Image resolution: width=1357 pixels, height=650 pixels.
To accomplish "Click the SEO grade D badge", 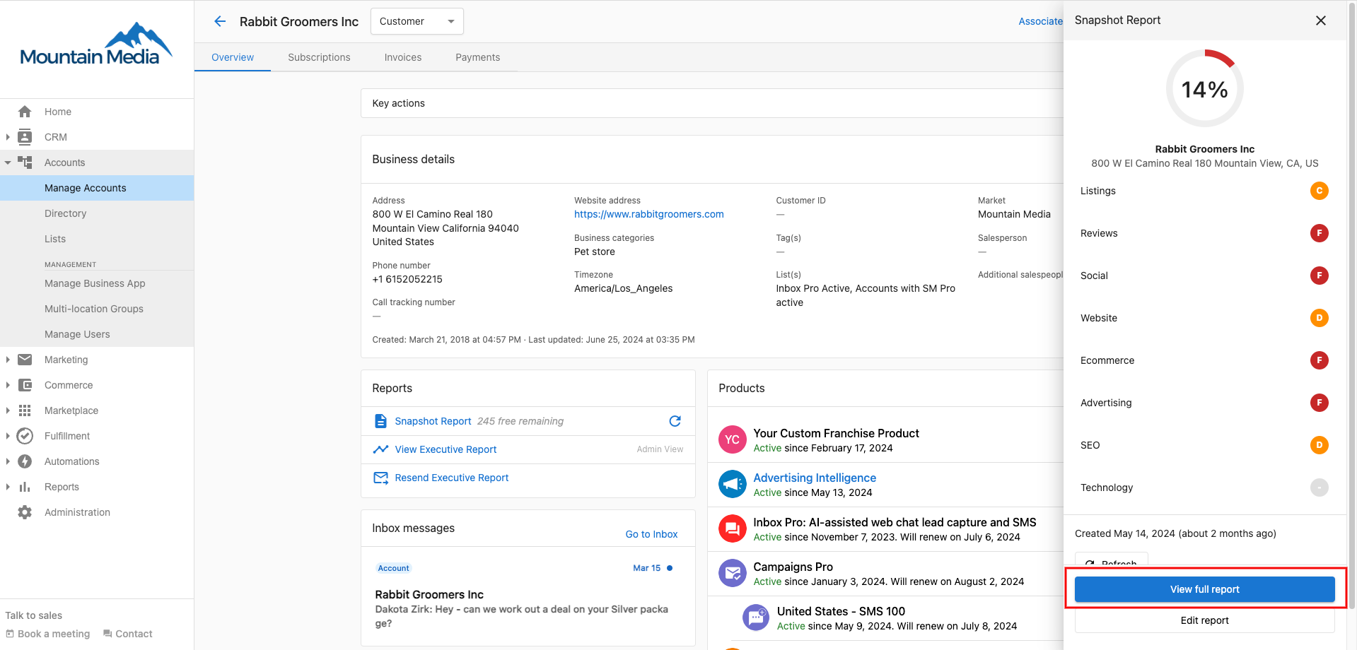I will [1319, 445].
